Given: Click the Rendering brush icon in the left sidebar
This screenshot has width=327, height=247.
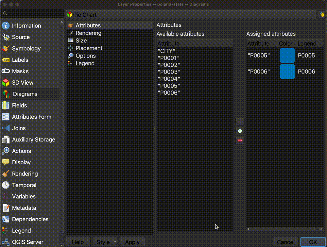Looking at the screenshot, I should tap(6, 173).
